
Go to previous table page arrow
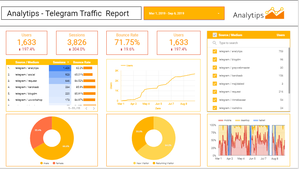(86, 108)
